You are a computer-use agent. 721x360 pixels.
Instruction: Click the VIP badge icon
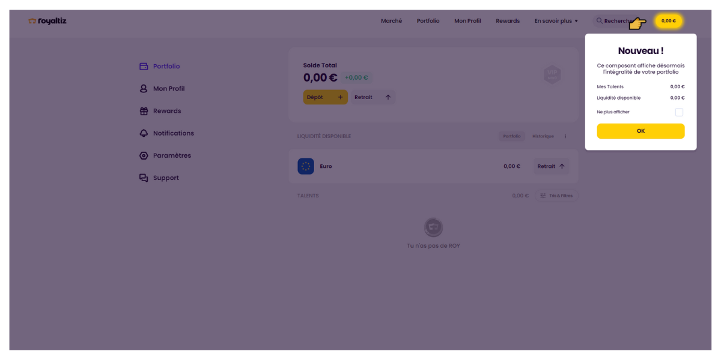[x=552, y=74]
